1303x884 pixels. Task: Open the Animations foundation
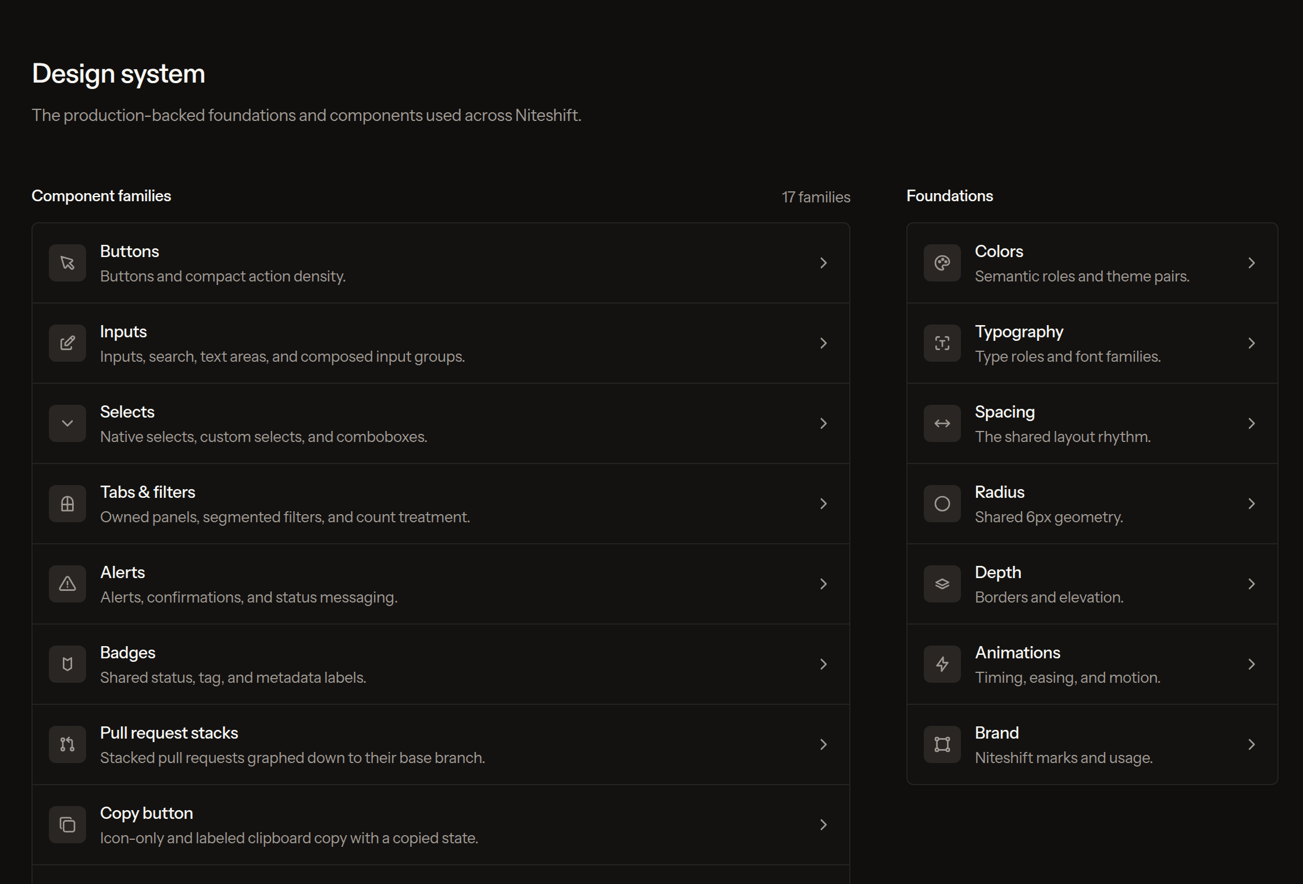point(1092,664)
